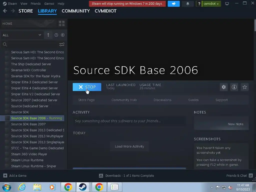This screenshot has height=192, width=256.
Task: Go back with the left arrow
Action: (x=5, y=11)
